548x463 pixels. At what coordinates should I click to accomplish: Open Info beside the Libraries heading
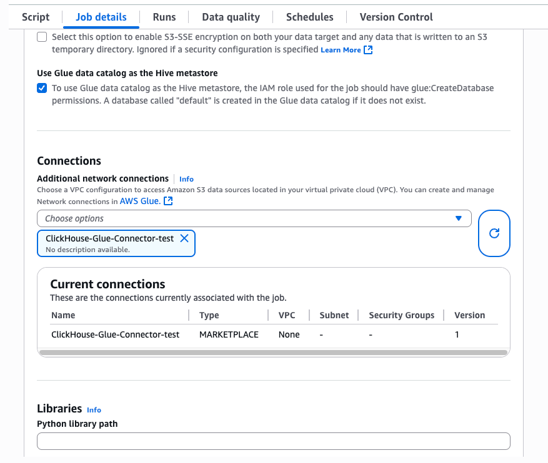point(94,410)
